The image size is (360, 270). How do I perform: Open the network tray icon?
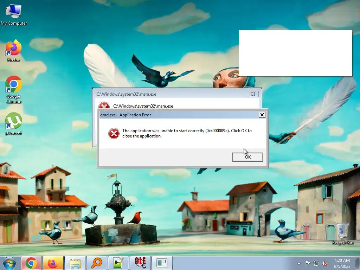coord(316,263)
